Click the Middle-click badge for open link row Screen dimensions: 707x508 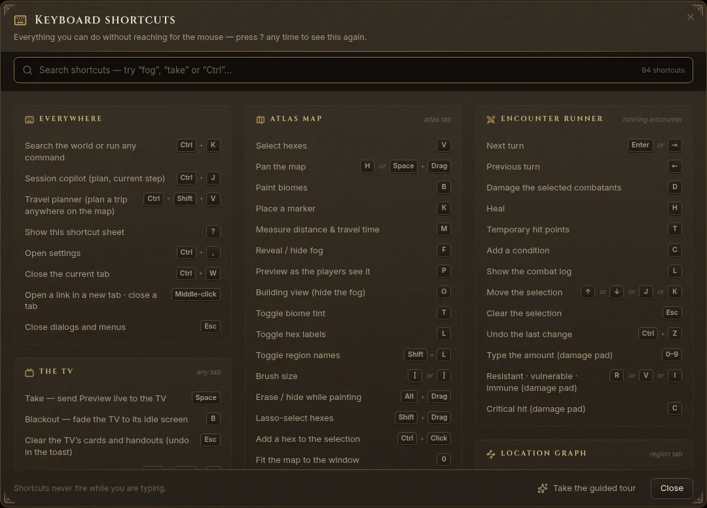(196, 295)
